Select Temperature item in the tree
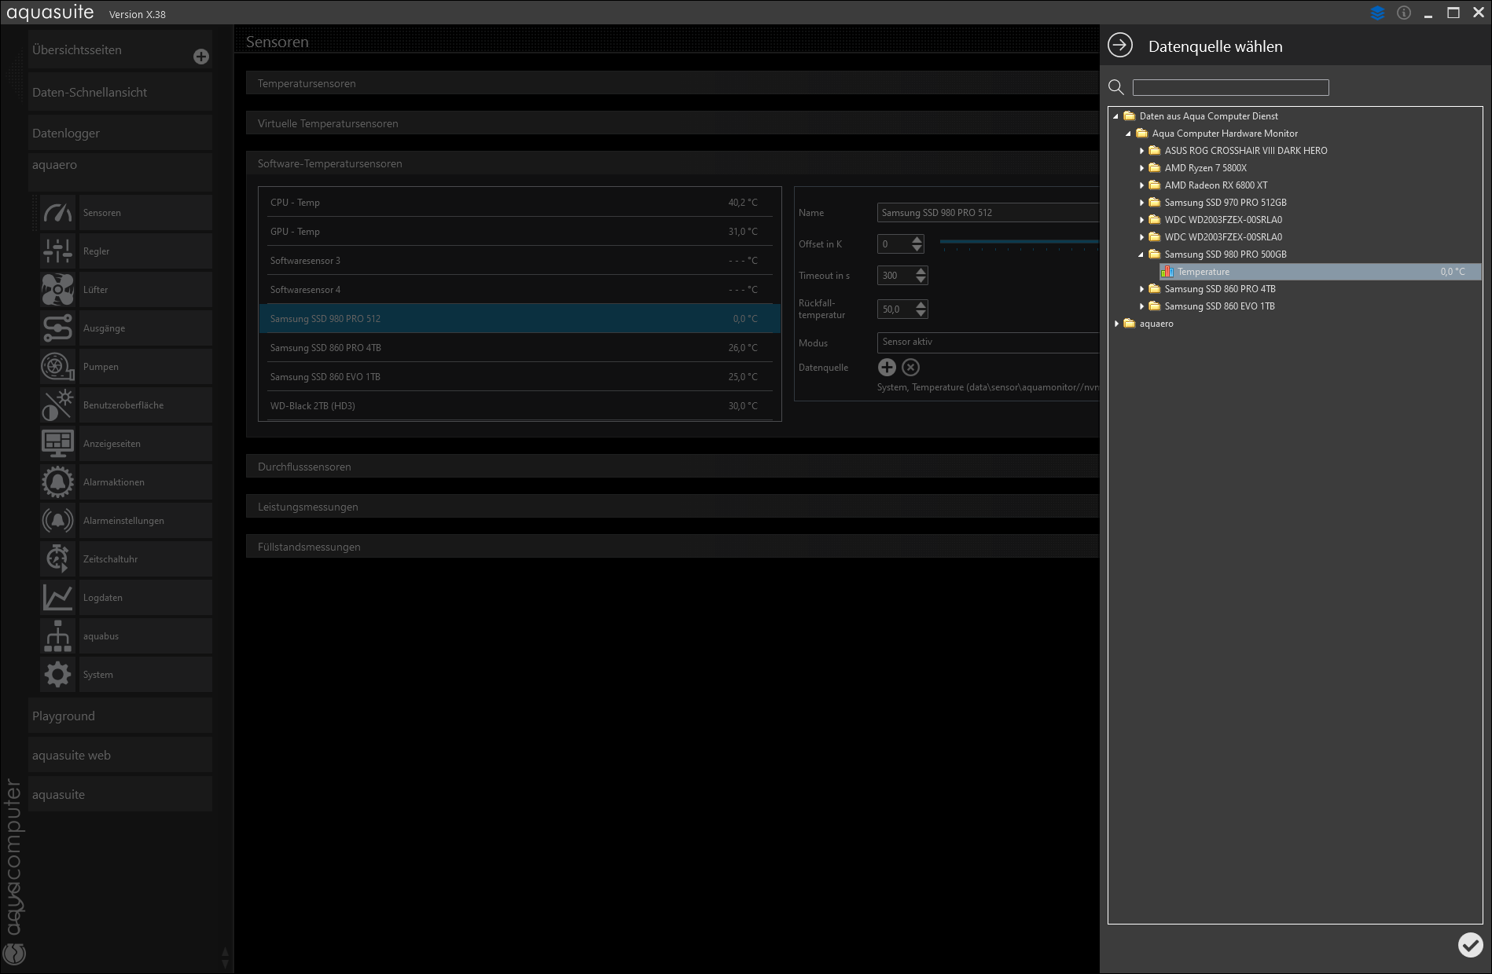 pos(1204,272)
